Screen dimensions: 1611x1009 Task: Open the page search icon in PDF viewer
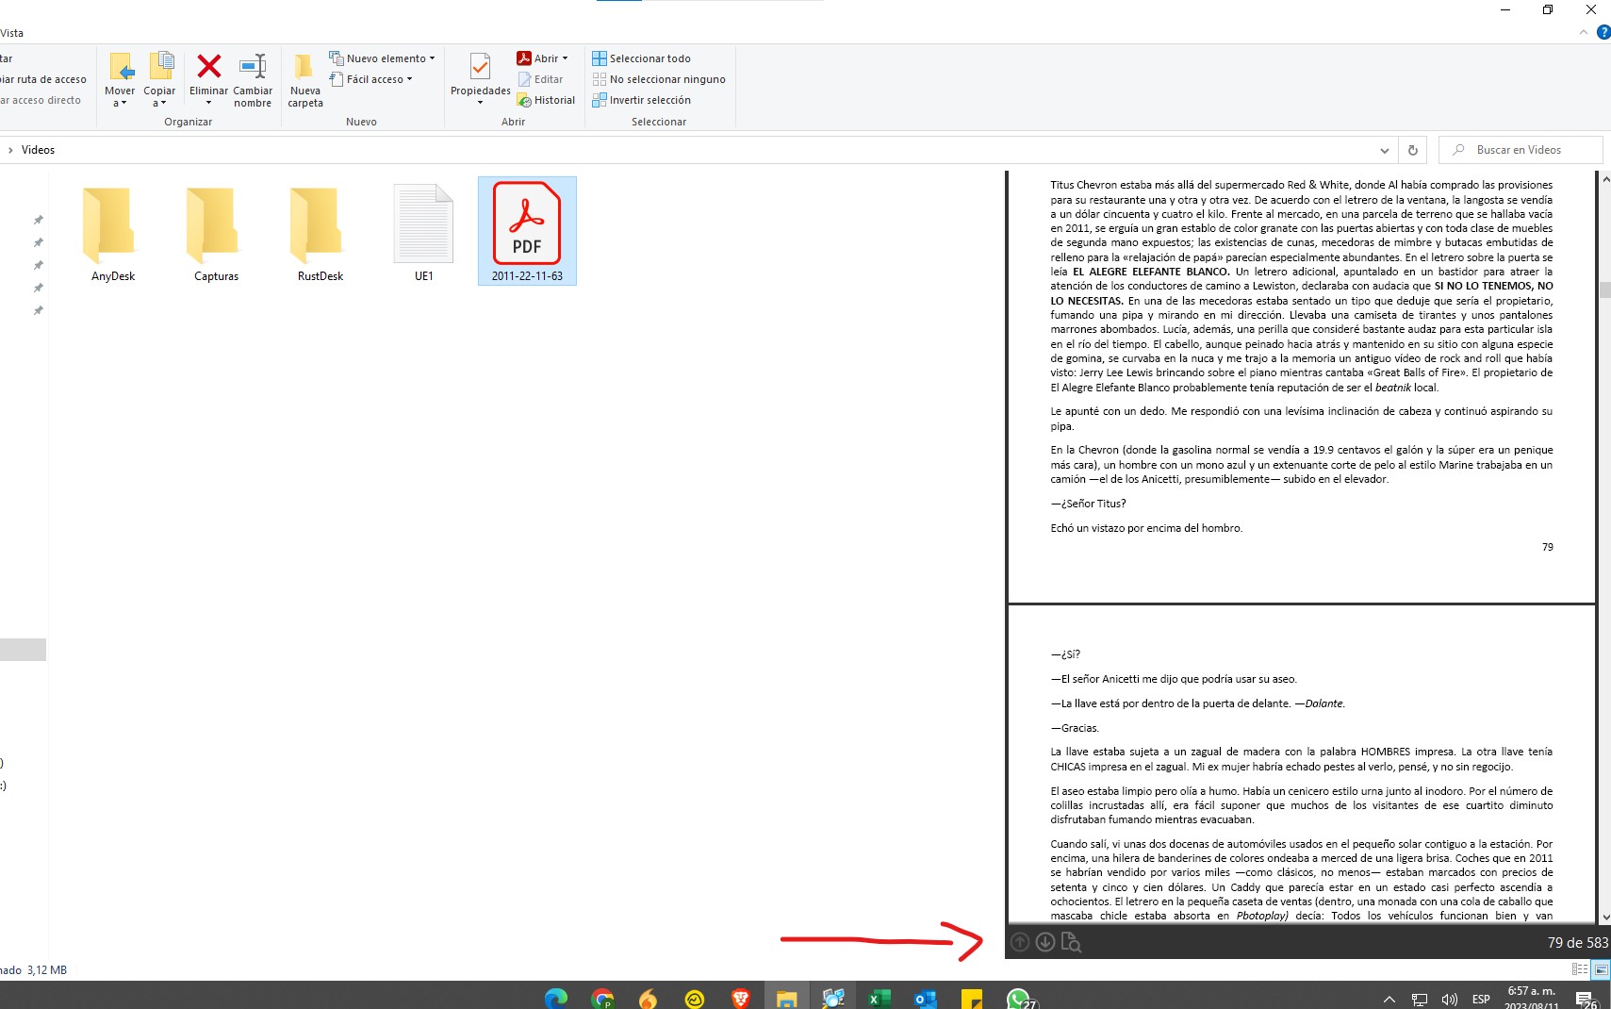tap(1073, 942)
